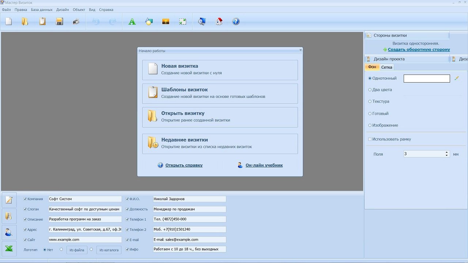This screenshot has height=263, width=468.
Task: Enable the Использовать рамку checkbox
Action: pyautogui.click(x=370, y=139)
